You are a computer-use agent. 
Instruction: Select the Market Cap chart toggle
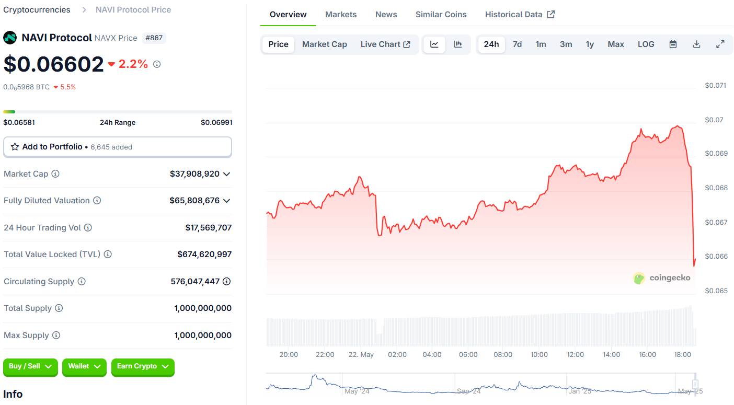(325, 44)
